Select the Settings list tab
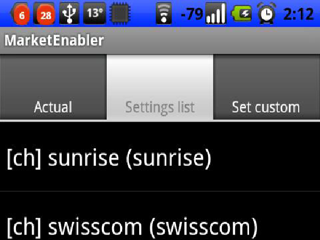The width and height of the screenshot is (320, 240). click(x=160, y=87)
